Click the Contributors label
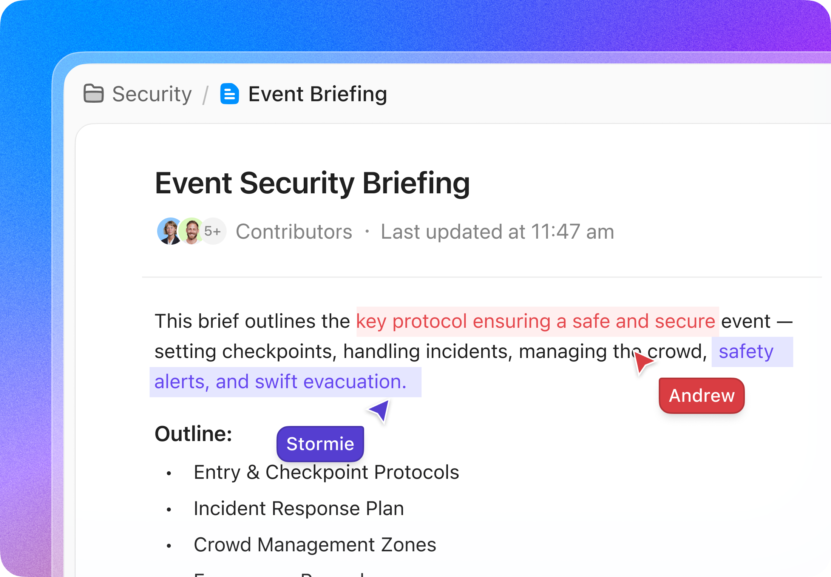Image resolution: width=831 pixels, height=577 pixels. 294,231
